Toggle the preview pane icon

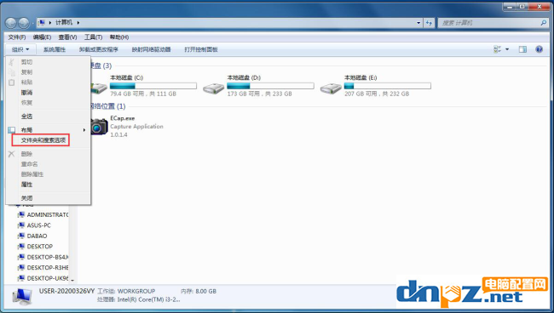[522, 49]
